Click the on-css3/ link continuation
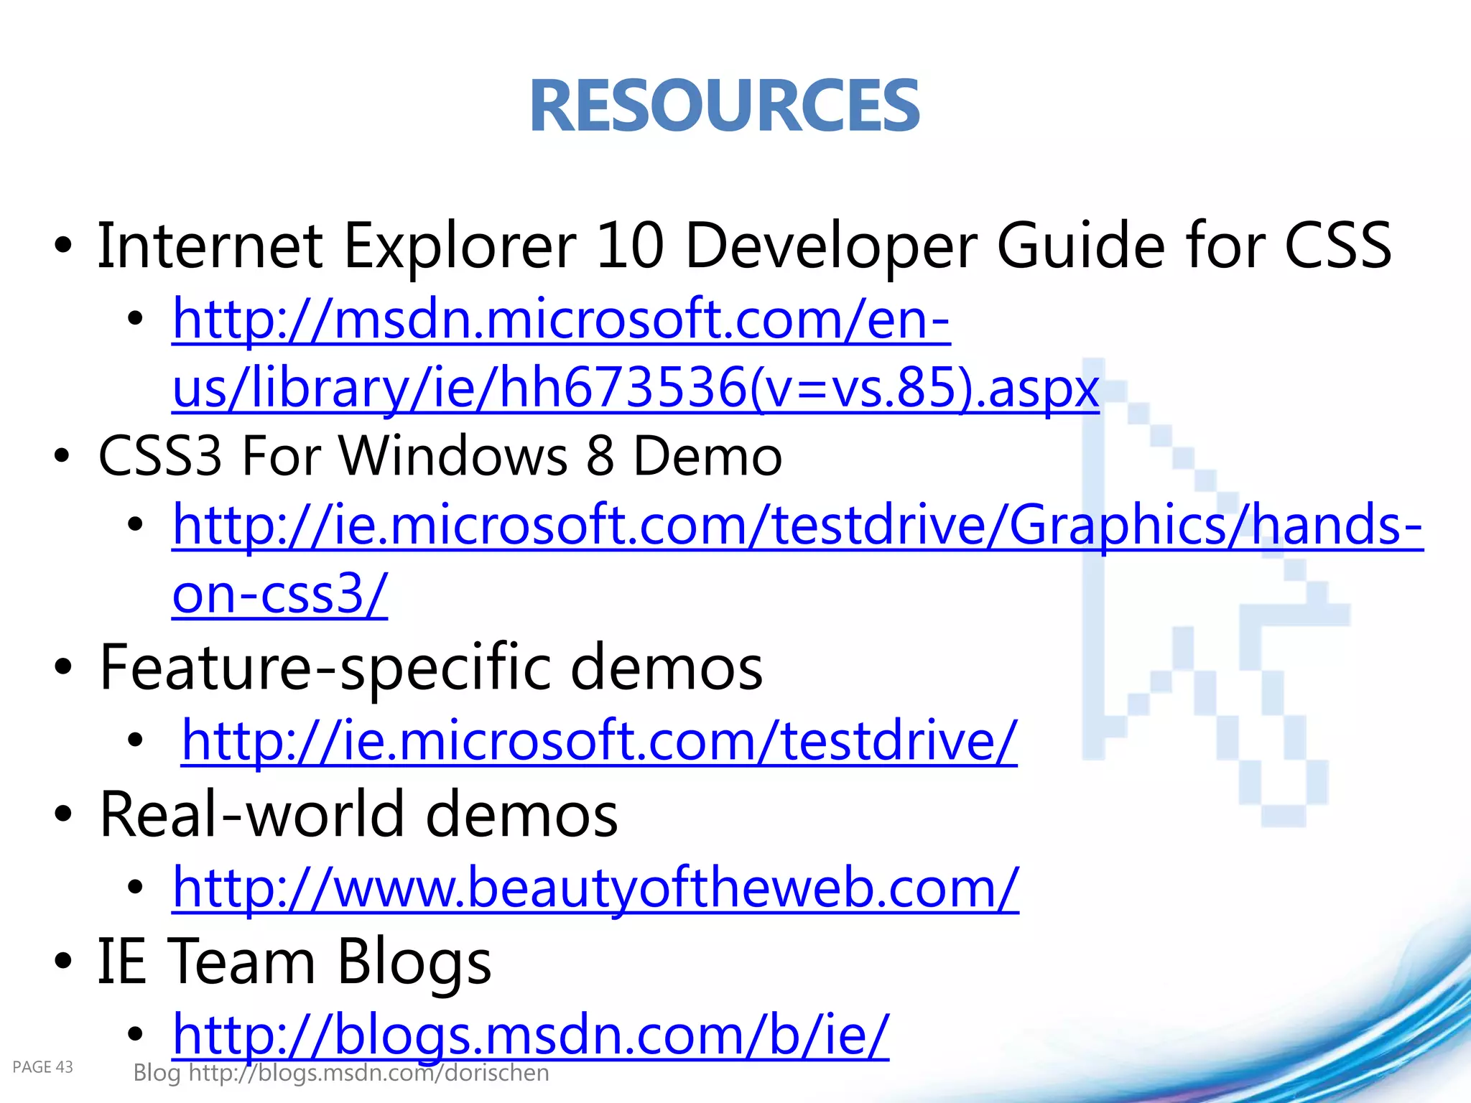 pos(280,595)
